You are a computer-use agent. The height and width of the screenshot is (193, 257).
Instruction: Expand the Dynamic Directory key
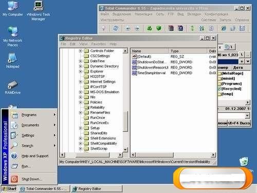point(81,66)
